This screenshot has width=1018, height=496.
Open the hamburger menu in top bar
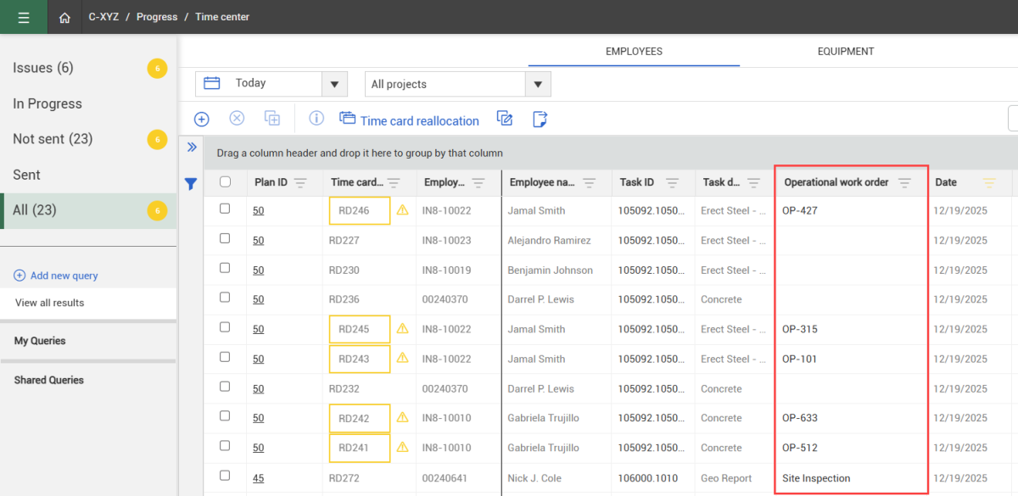click(24, 17)
